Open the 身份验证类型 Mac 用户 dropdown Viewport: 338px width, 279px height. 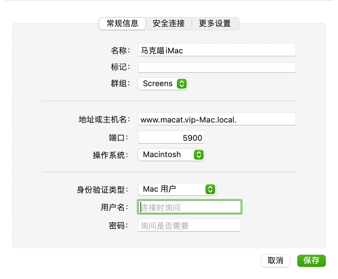[x=177, y=189]
